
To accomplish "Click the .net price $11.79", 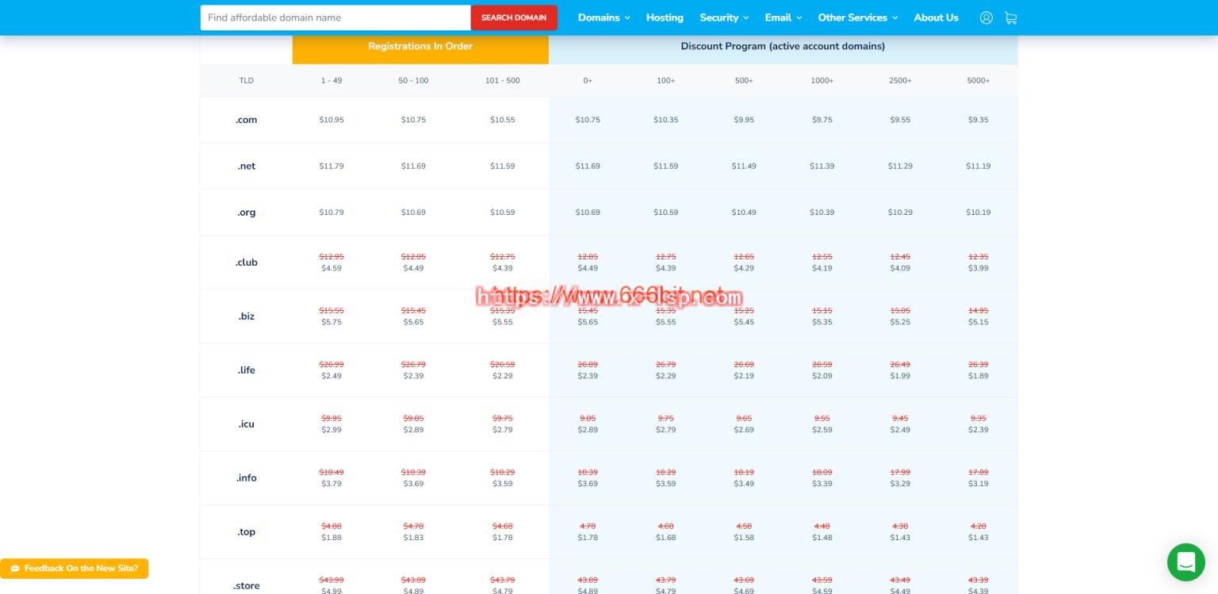I will [331, 166].
